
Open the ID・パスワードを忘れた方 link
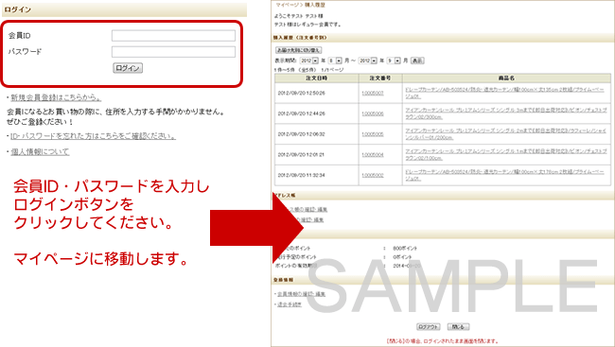pyautogui.click(x=93, y=136)
